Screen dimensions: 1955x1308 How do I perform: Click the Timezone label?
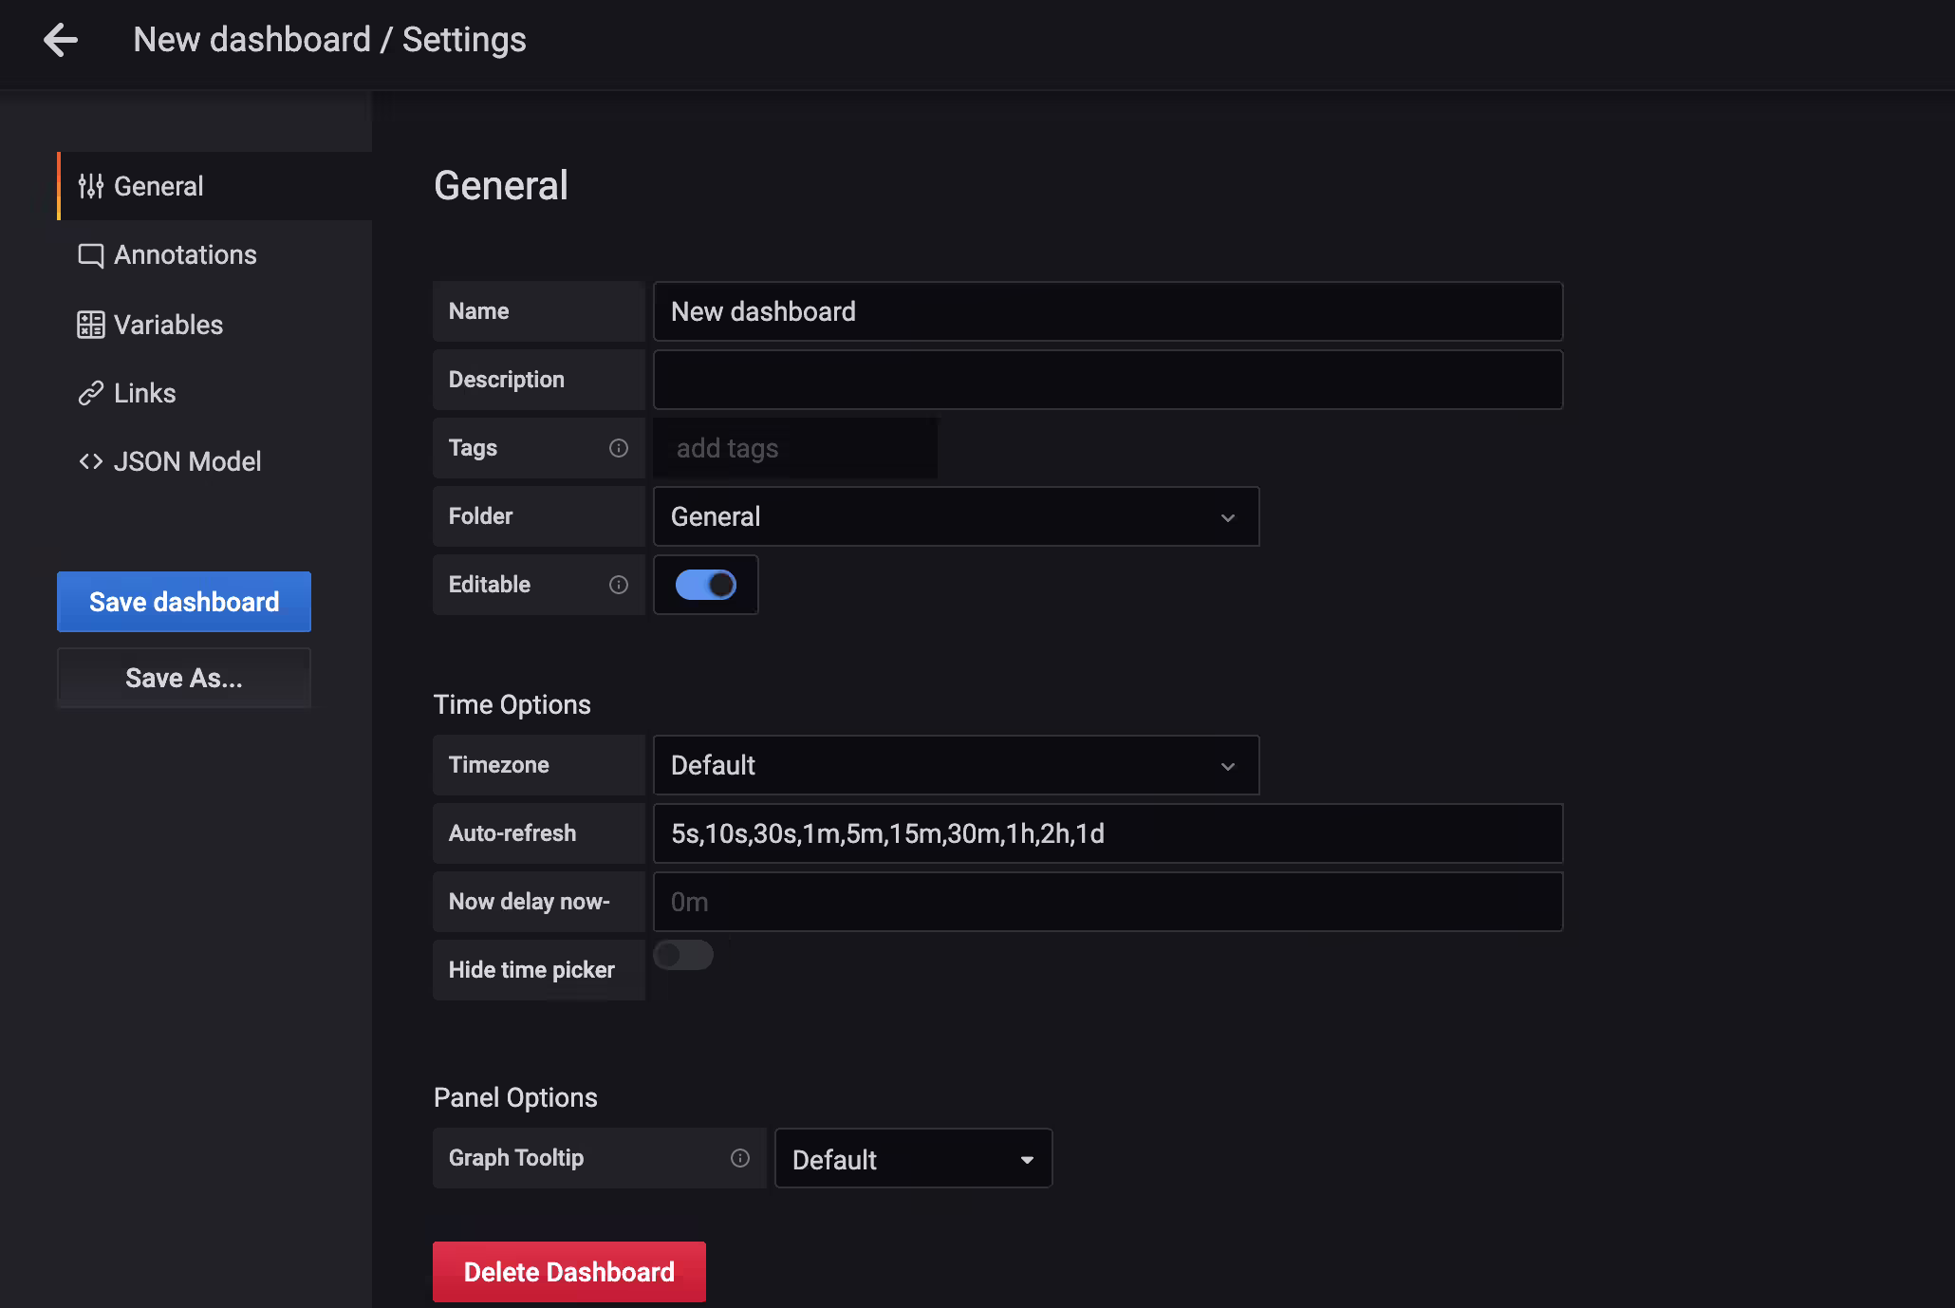[498, 765]
